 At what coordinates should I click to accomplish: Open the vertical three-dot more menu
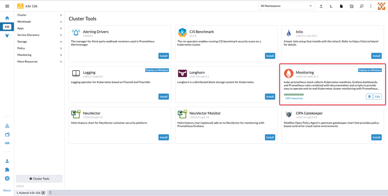[371, 6]
